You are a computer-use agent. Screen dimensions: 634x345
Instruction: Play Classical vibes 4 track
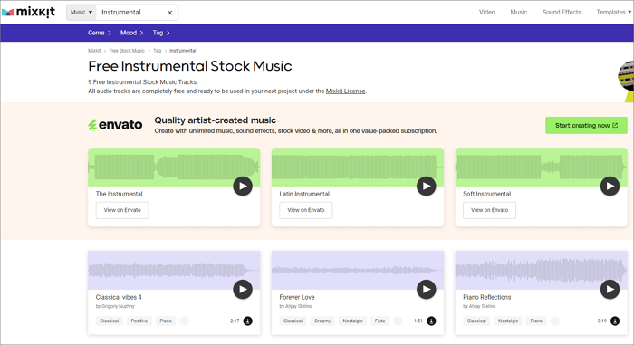[x=243, y=289]
